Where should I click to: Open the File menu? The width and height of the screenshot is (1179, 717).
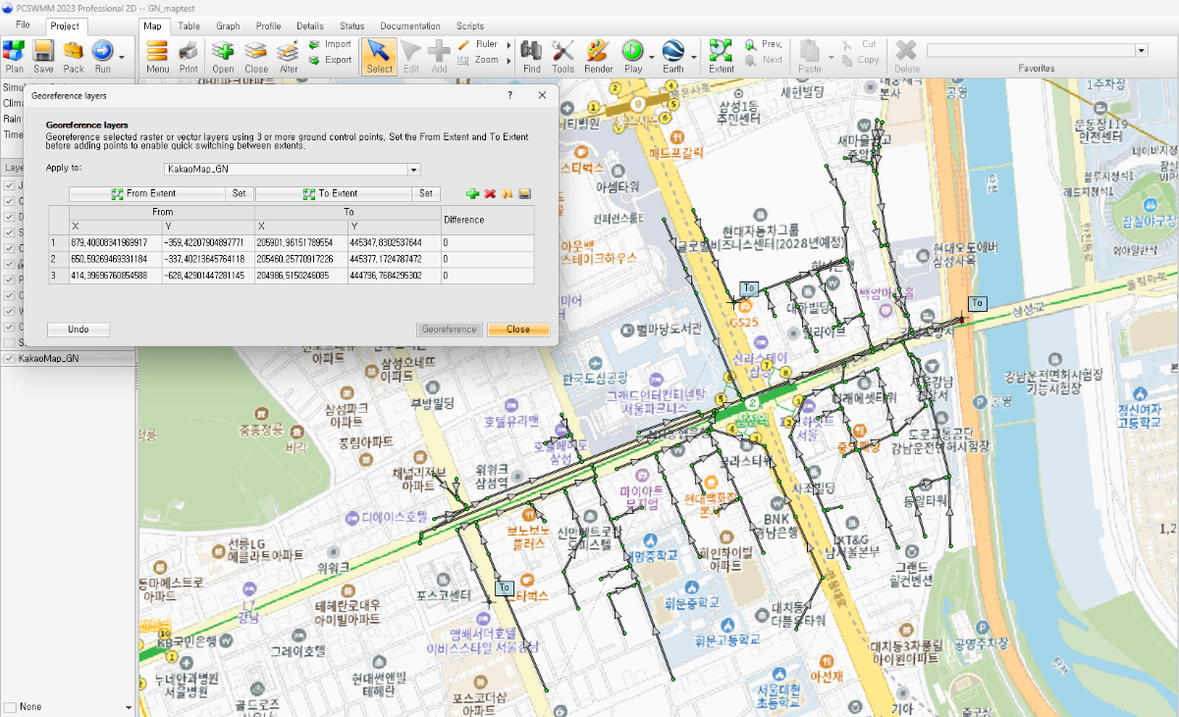pyautogui.click(x=23, y=26)
